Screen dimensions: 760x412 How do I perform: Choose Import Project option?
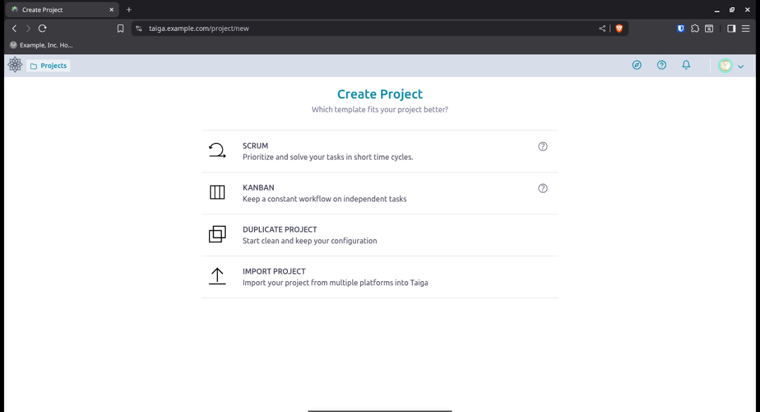click(335, 277)
